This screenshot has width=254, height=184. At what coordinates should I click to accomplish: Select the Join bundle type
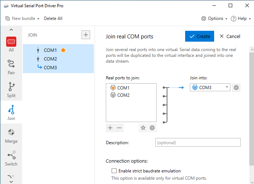point(11,112)
